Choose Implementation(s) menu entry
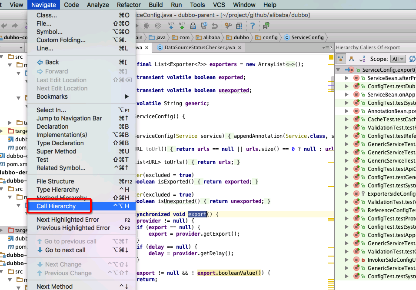 pyautogui.click(x=81, y=135)
